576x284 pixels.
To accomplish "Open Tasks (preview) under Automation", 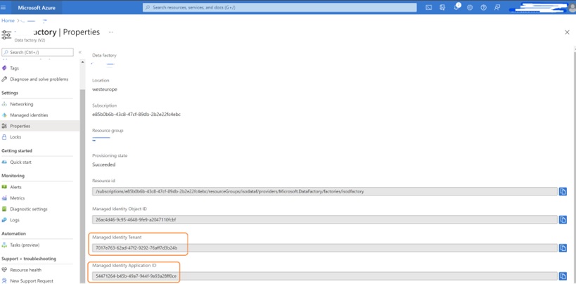I will click(x=25, y=245).
